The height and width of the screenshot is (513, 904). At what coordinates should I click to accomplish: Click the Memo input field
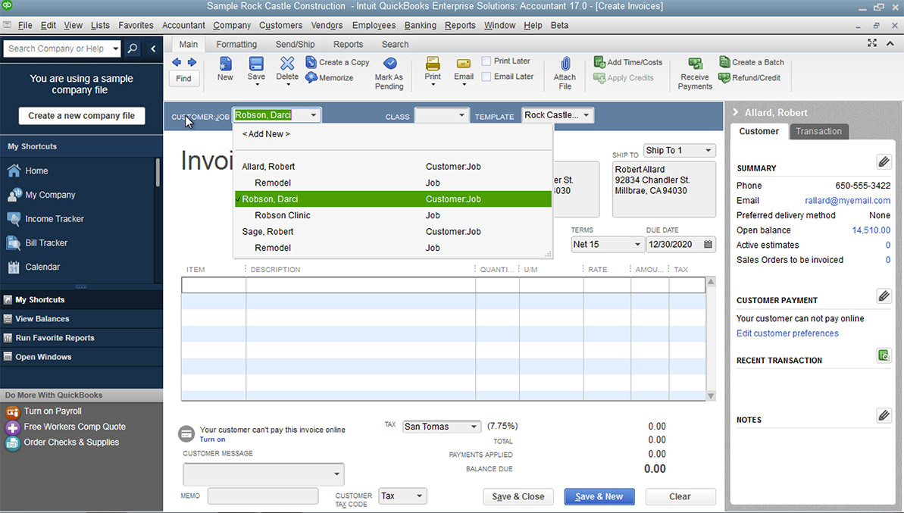263,496
